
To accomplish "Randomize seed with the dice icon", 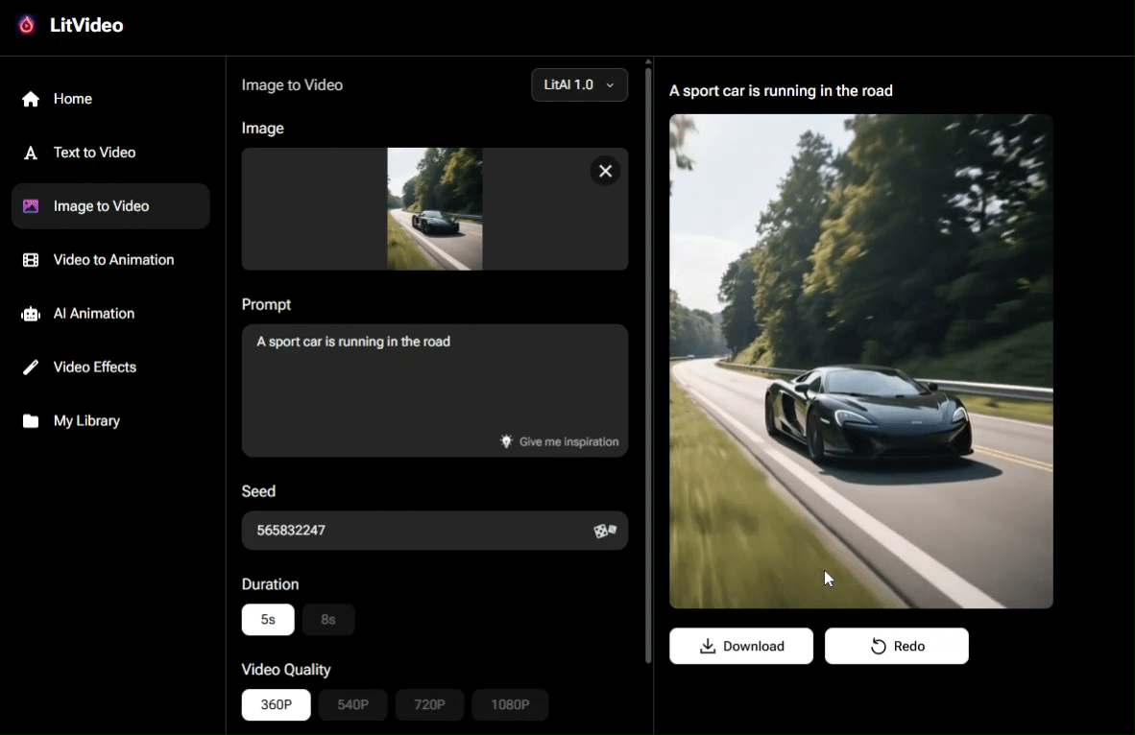I will click(605, 531).
